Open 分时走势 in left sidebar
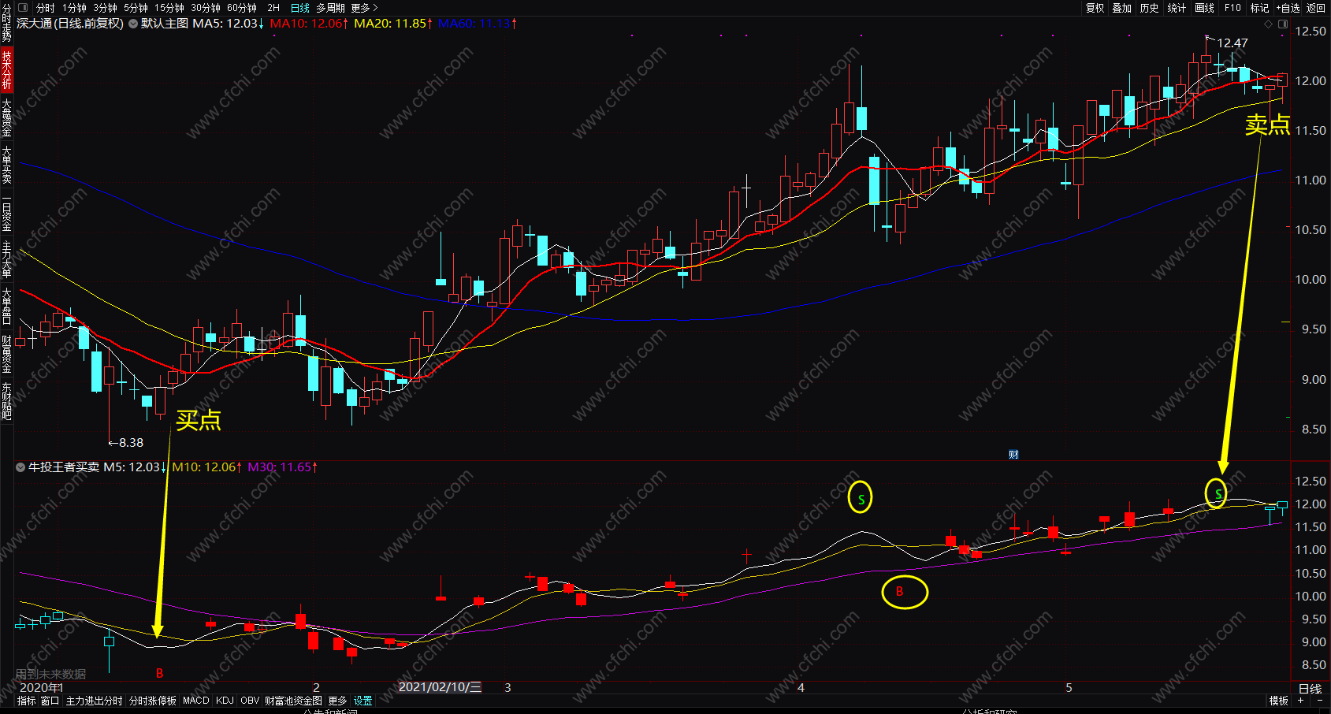Viewport: 1331px width, 714px height. click(x=6, y=23)
